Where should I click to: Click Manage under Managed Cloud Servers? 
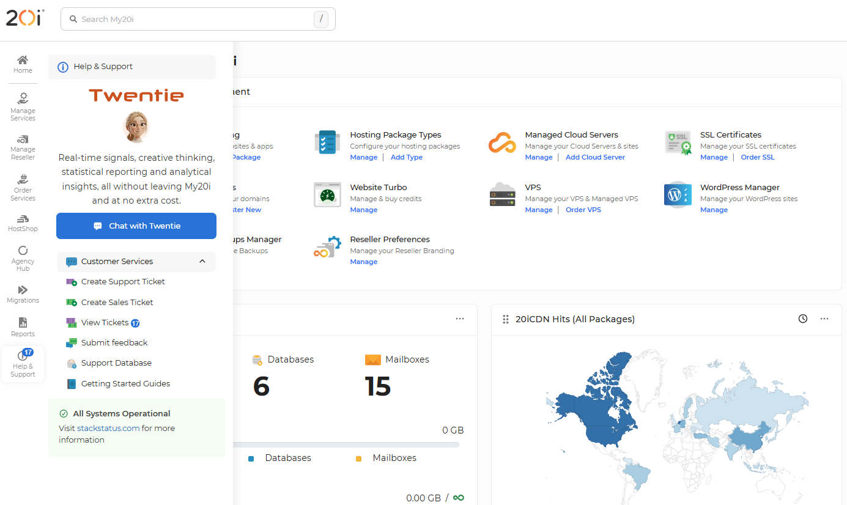(x=539, y=157)
